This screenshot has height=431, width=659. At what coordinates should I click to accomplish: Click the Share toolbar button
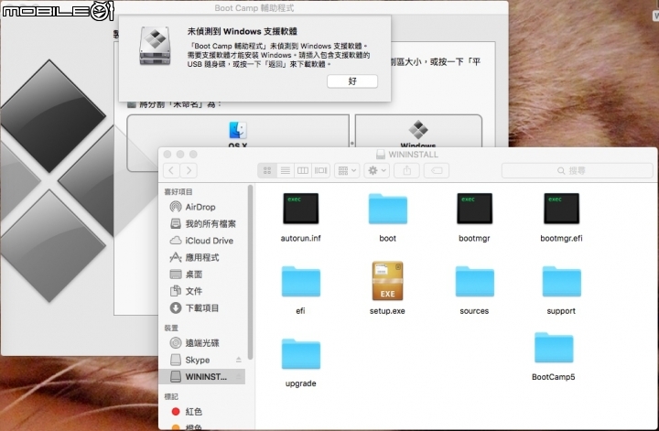coord(406,170)
